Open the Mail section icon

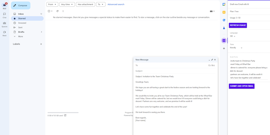(x=4, y=5)
